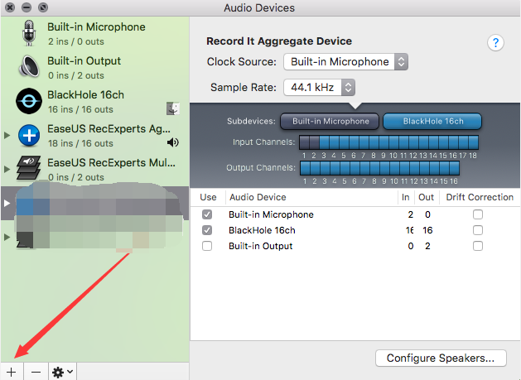Select the Built-in Output table row name
The height and width of the screenshot is (380, 521).
point(260,246)
